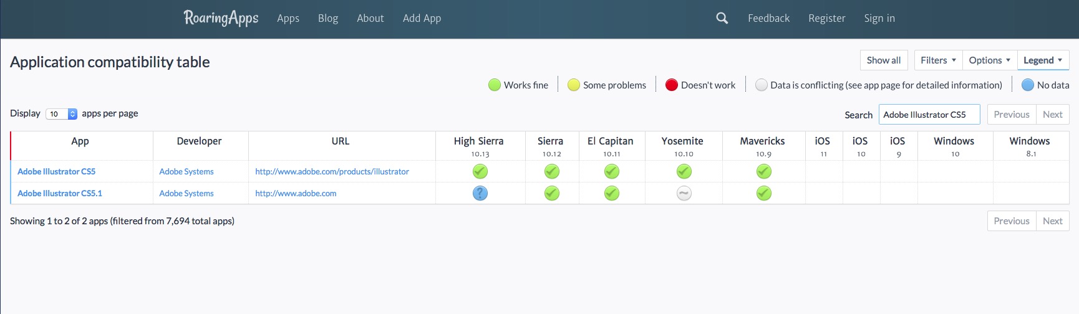1079x314 pixels.
Task: Click blue question icon for Illustrator CS5.1
Action: (x=480, y=193)
